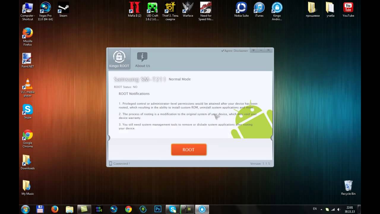Screen dimensions: 380x214
Task: Open the YouTube desktop shortcut
Action: [x=348, y=10]
